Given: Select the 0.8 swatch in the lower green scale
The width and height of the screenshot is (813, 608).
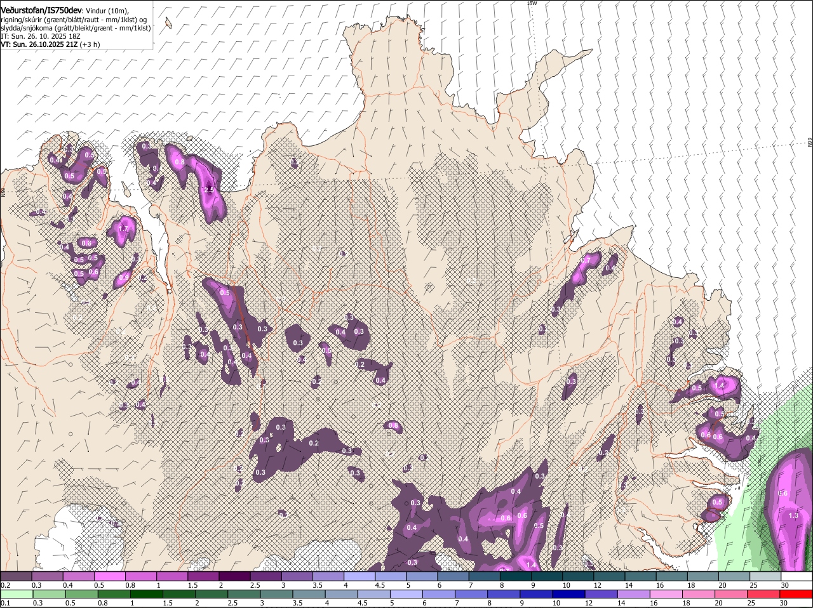Looking at the screenshot, I should point(114,594).
